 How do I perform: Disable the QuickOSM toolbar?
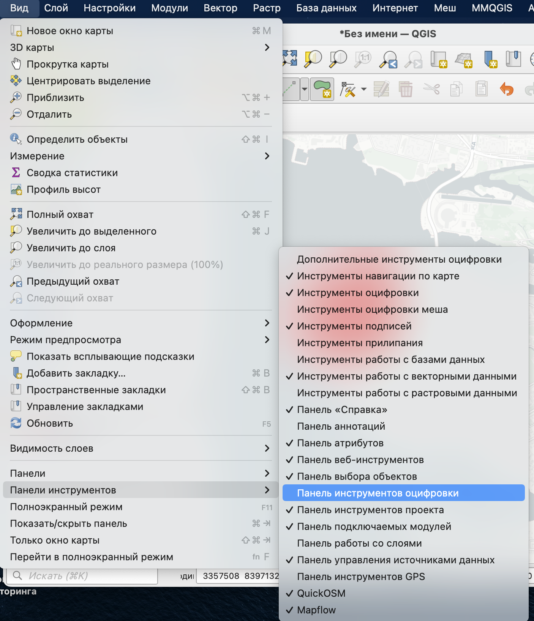[x=321, y=593]
